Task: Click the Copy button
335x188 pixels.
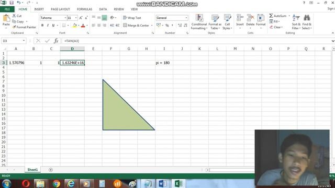Action: 18,21
